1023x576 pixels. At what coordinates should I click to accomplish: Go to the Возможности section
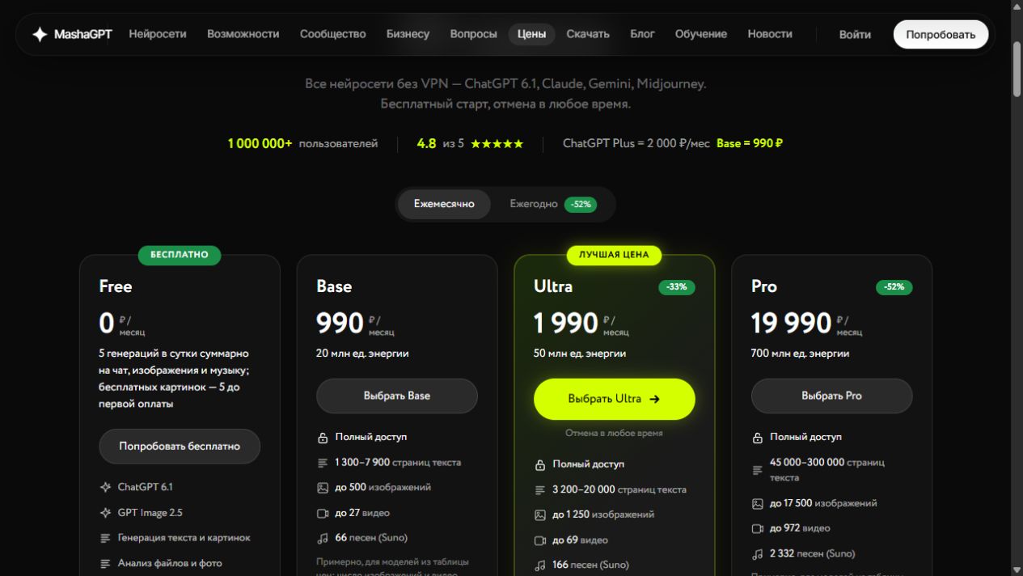(x=243, y=34)
